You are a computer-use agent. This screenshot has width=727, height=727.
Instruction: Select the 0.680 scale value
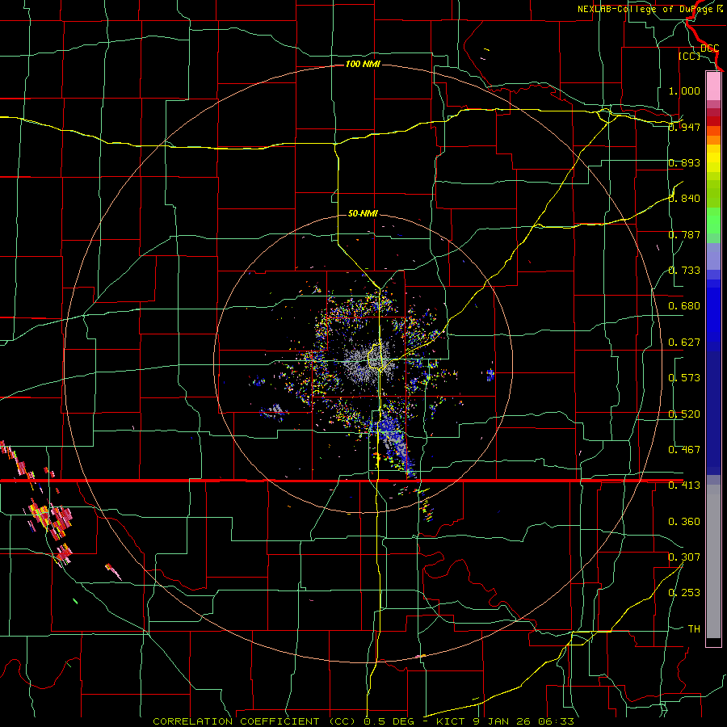click(684, 306)
